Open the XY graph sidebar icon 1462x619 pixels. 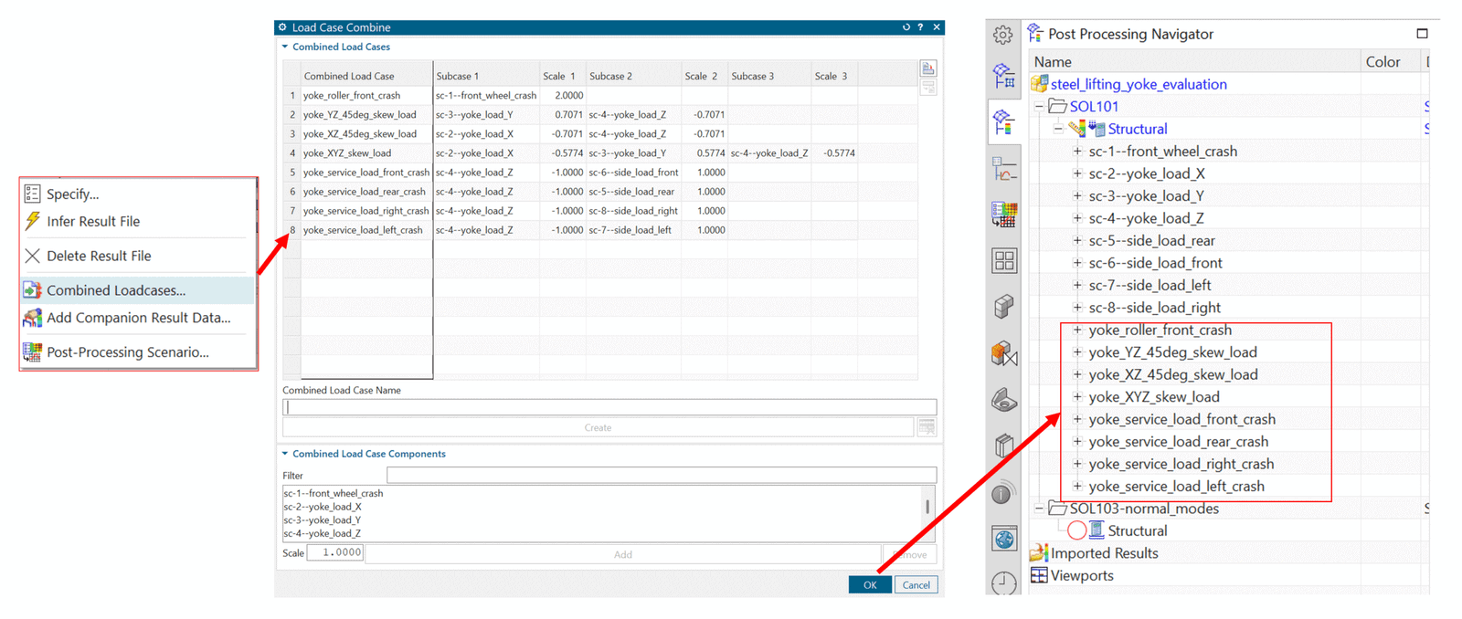point(1003,169)
